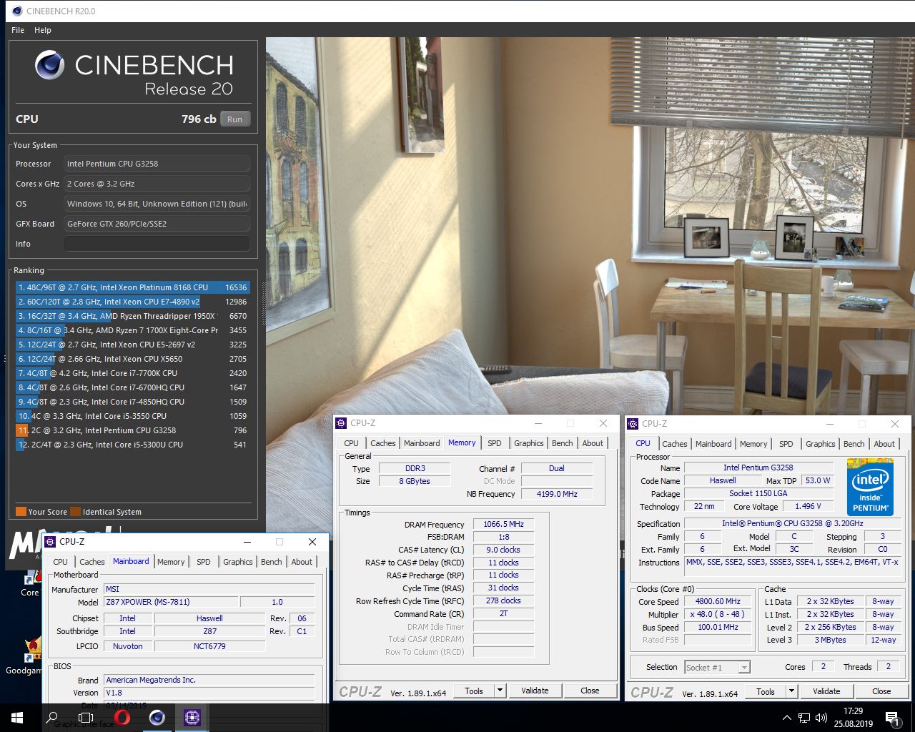Open SPD tab in the Memory CPU-Z window
Image resolution: width=915 pixels, height=732 pixels.
point(494,443)
